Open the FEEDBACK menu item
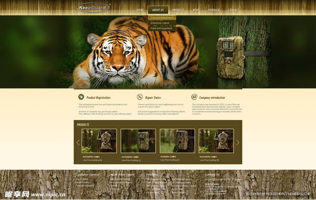Screen dimensions: 316x200 point(214,10)
